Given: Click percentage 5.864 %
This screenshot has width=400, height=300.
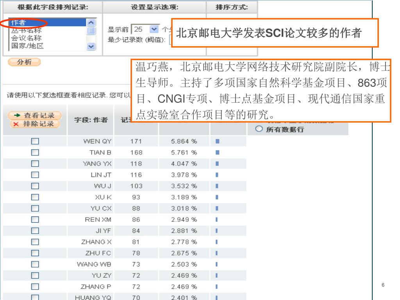Looking at the screenshot, I should point(184,141).
